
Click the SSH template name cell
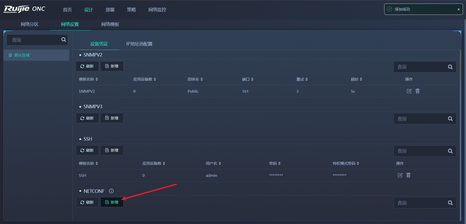[83, 176]
